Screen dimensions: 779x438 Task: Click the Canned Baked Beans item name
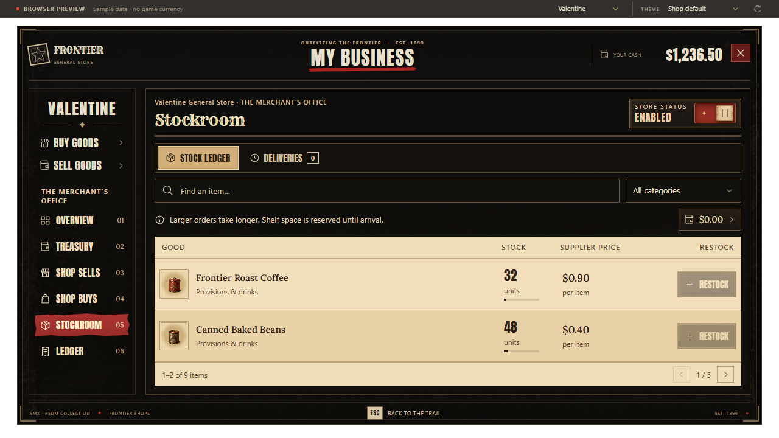click(240, 330)
